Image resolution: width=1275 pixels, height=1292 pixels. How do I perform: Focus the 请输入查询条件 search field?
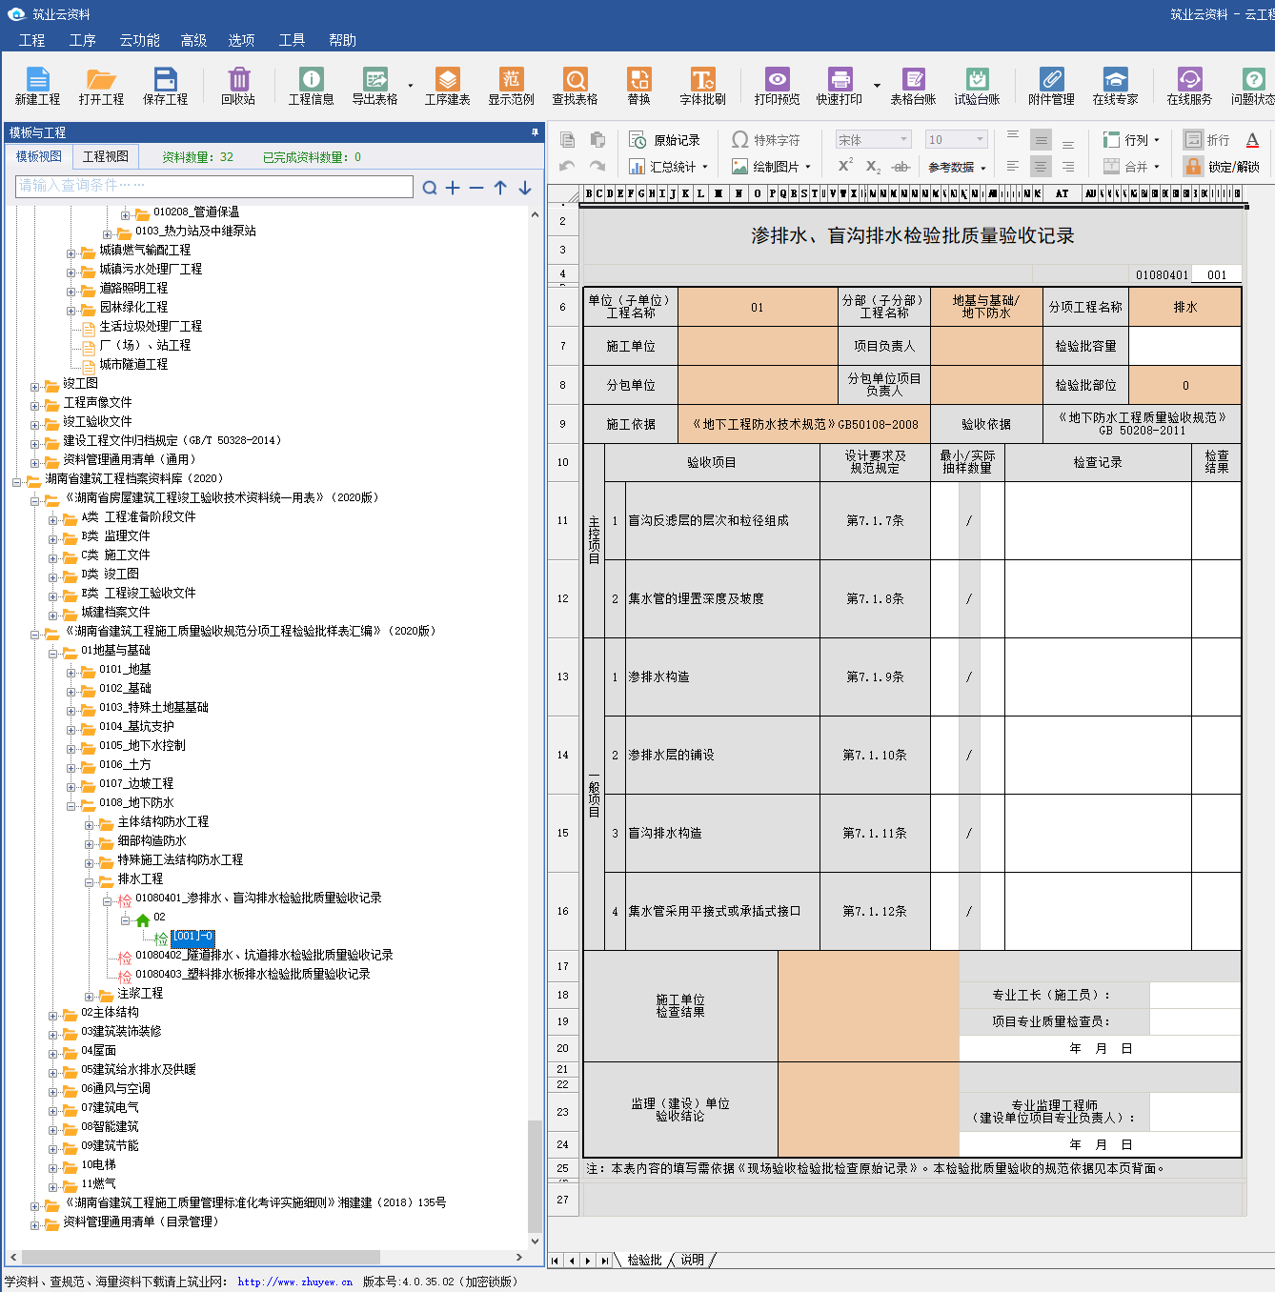pyautogui.click(x=214, y=186)
